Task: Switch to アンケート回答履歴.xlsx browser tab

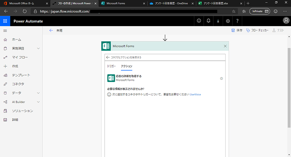Action: pos(220,3)
